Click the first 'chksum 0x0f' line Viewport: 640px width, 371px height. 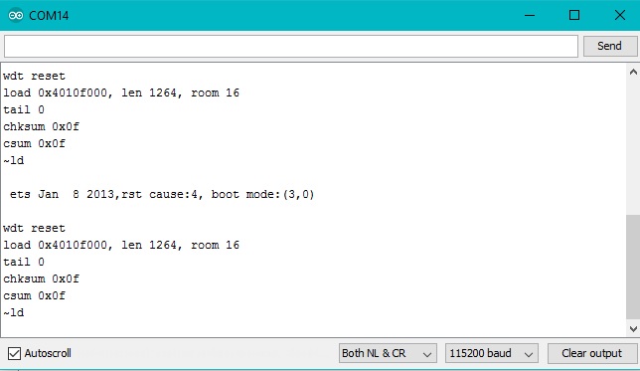pyautogui.click(x=41, y=126)
